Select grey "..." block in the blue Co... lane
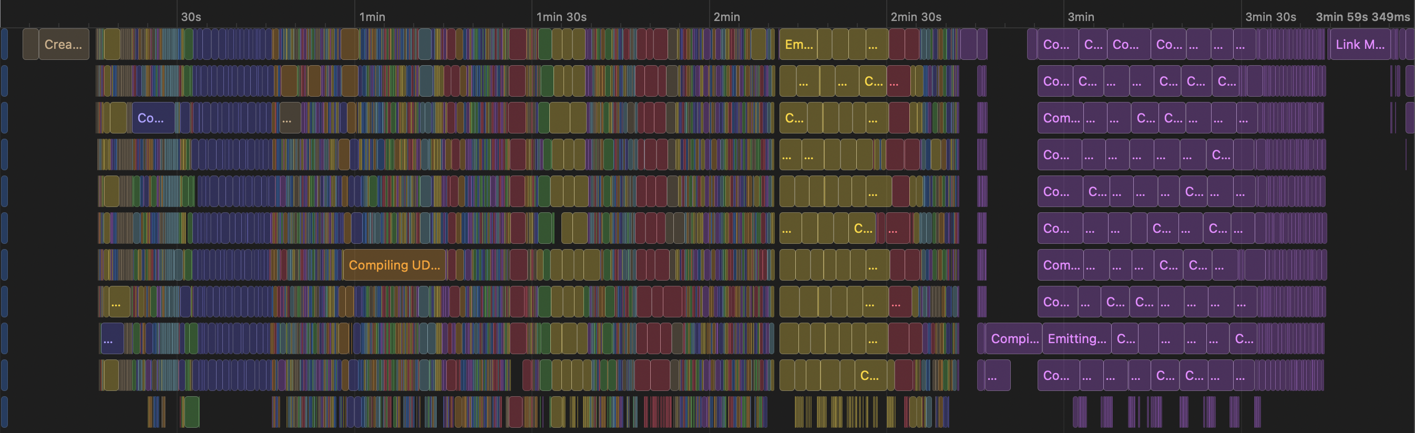 (x=290, y=118)
